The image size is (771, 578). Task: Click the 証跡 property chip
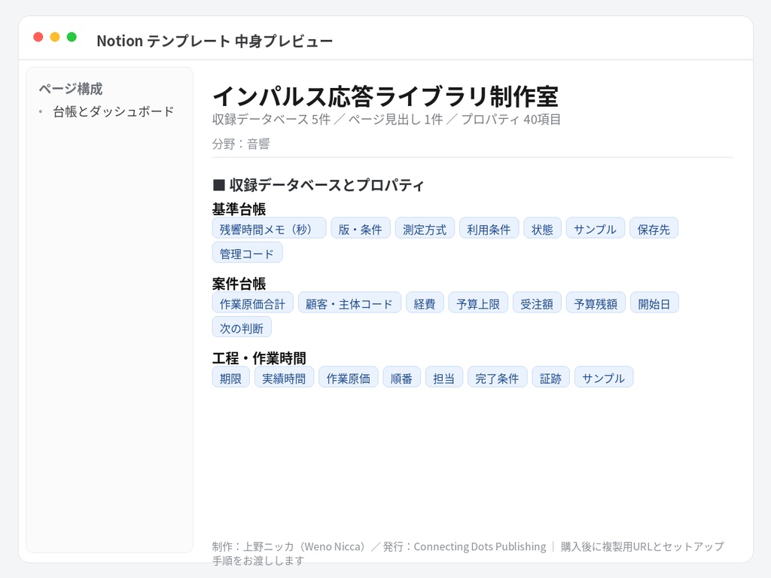pyautogui.click(x=550, y=378)
